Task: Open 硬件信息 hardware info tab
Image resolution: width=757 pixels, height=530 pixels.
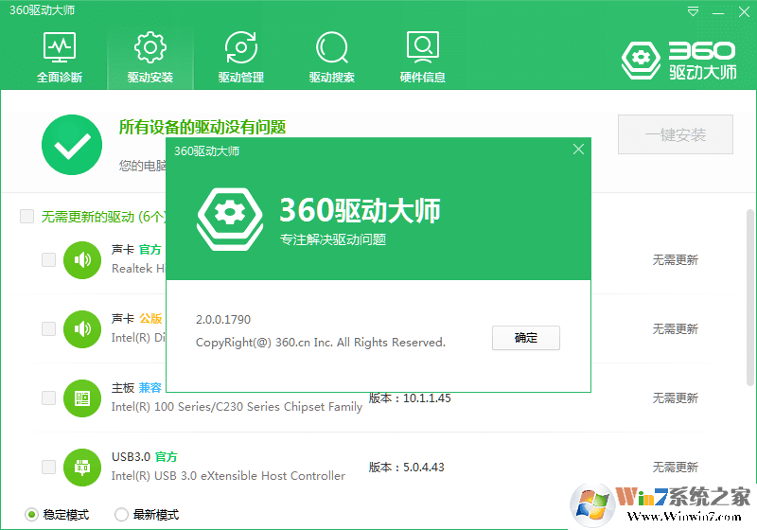Action: [x=422, y=57]
